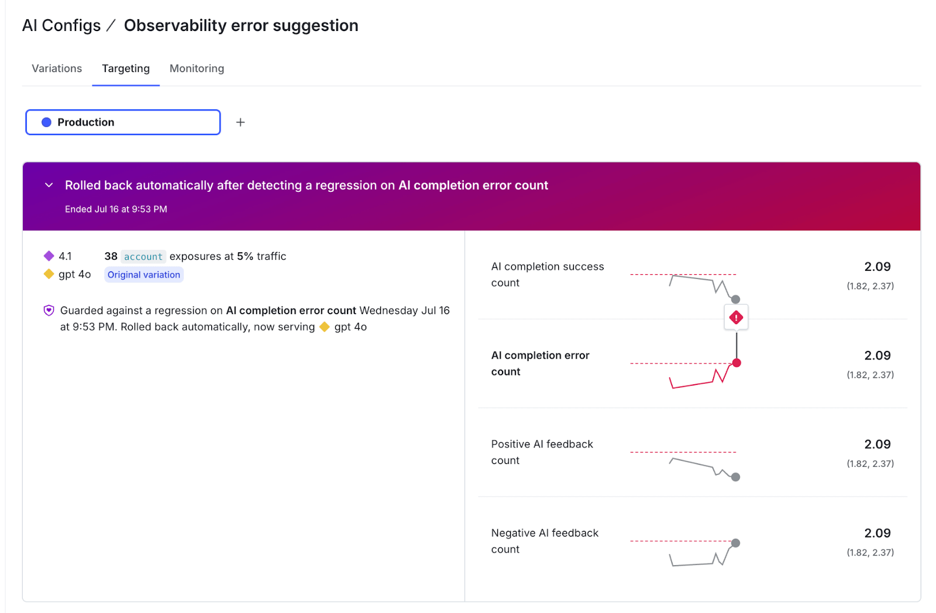Open the Monitoring tab

tap(196, 68)
